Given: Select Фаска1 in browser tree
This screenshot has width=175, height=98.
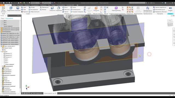Looking at the screenshot, I should [x=5, y=77].
